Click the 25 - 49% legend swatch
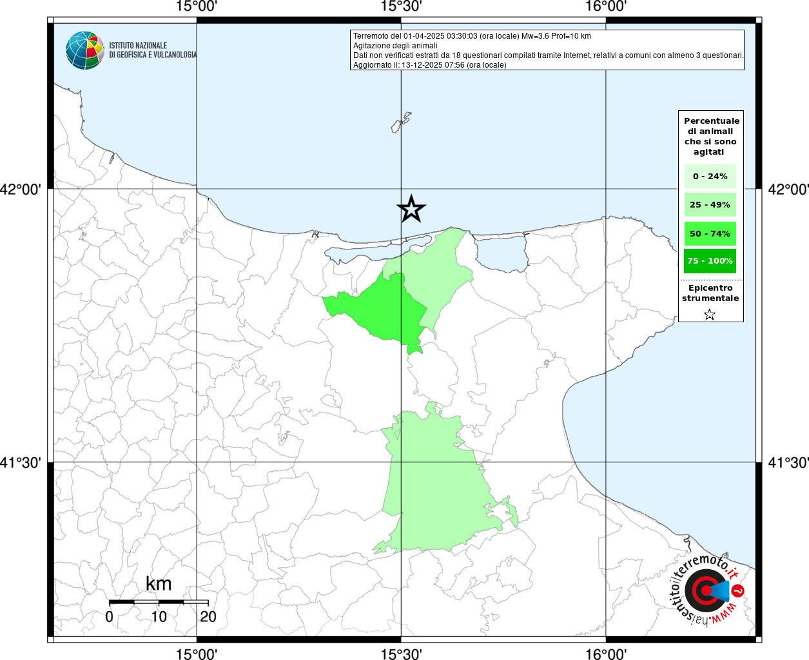 tap(710, 205)
